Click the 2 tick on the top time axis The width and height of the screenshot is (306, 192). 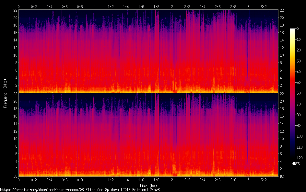[172, 6]
